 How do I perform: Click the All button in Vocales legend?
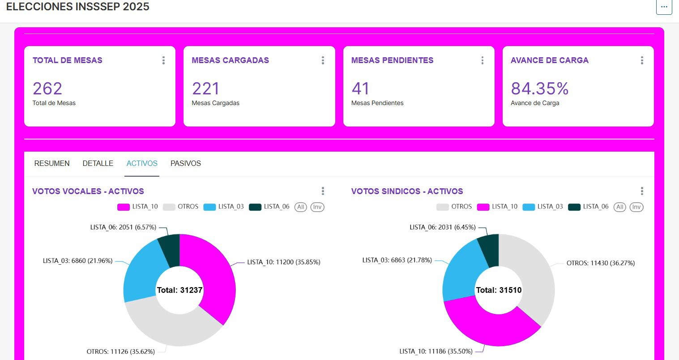point(301,207)
